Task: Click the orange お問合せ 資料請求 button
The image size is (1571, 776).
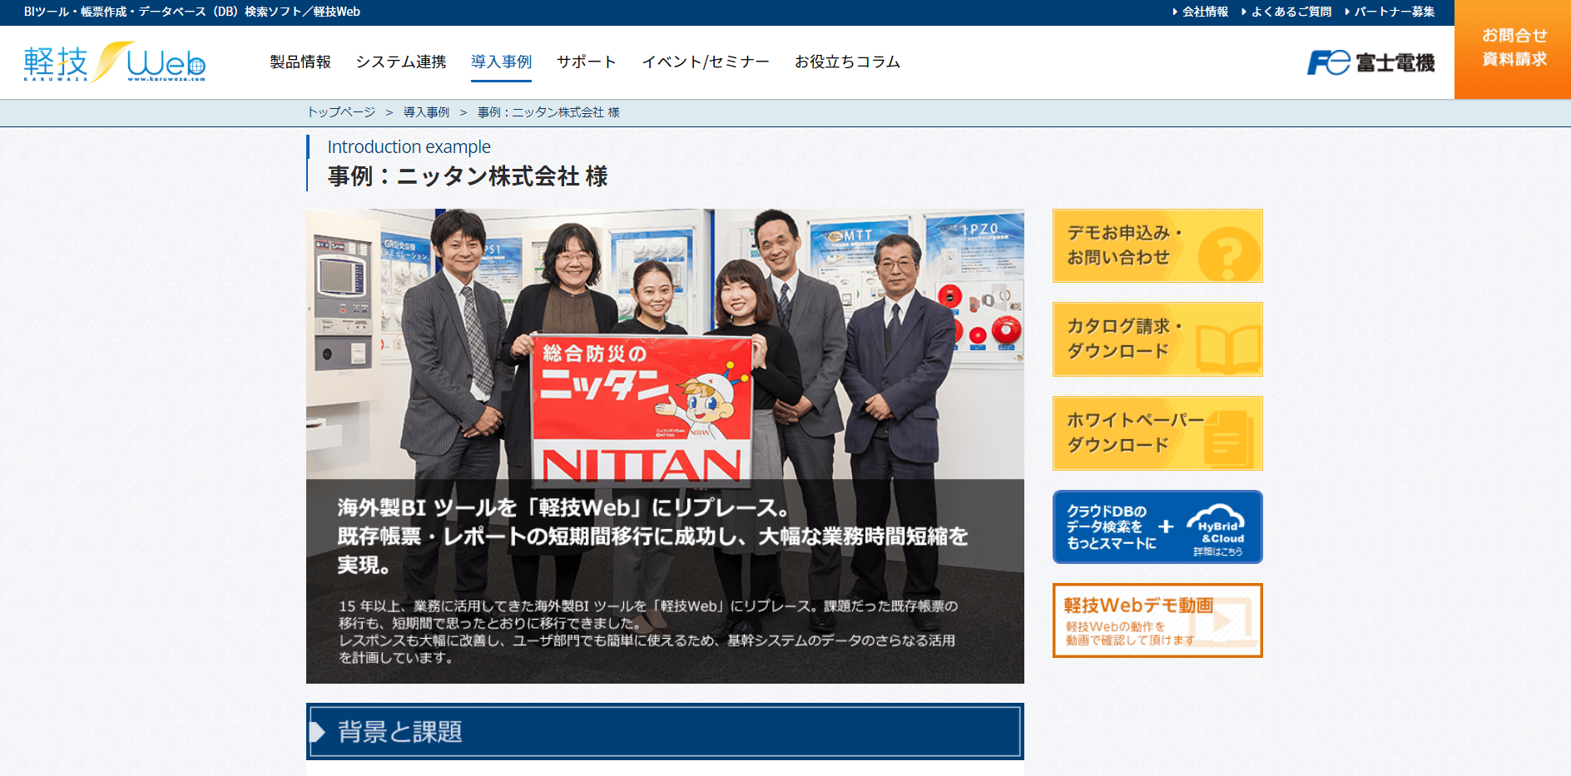Action: (x=1513, y=49)
